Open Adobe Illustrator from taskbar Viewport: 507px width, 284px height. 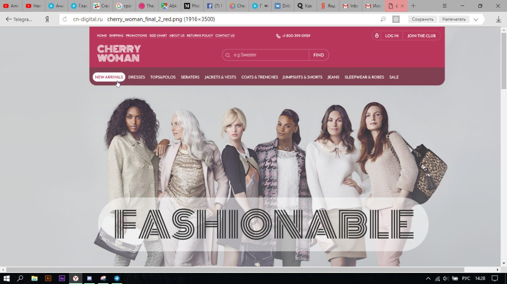pyautogui.click(x=48, y=278)
